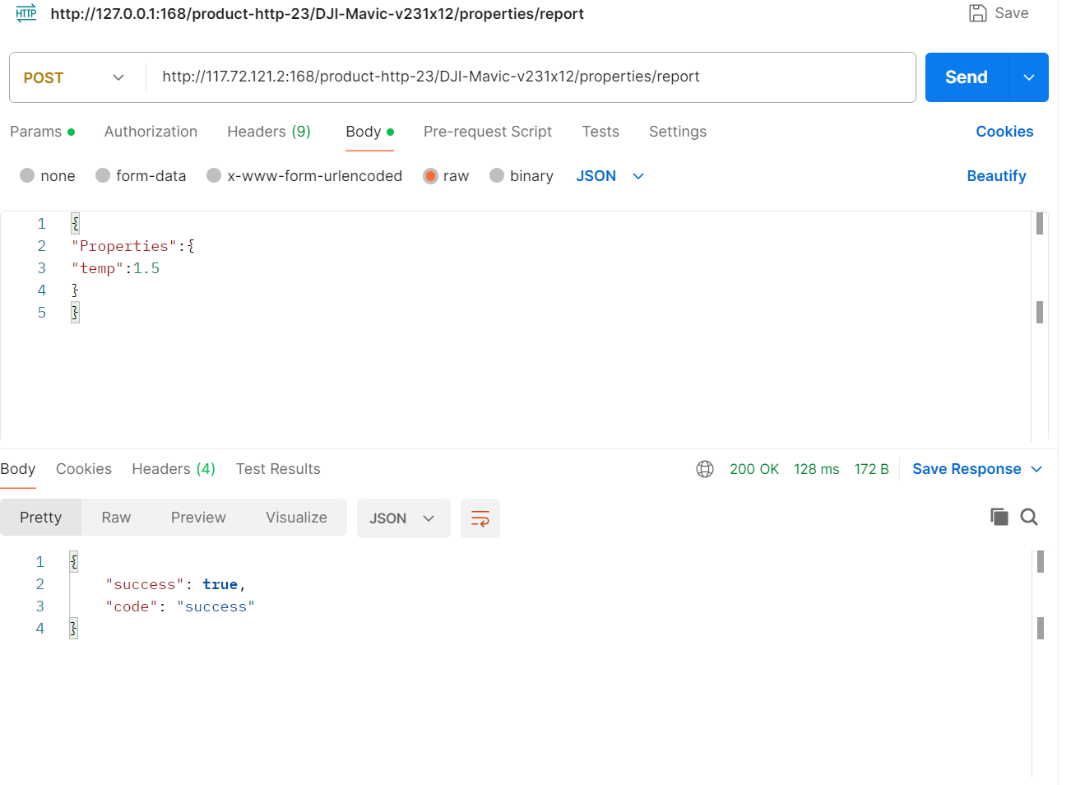The image size is (1071, 785).
Task: Click the request body vertical scrollbar
Action: pyautogui.click(x=1040, y=313)
